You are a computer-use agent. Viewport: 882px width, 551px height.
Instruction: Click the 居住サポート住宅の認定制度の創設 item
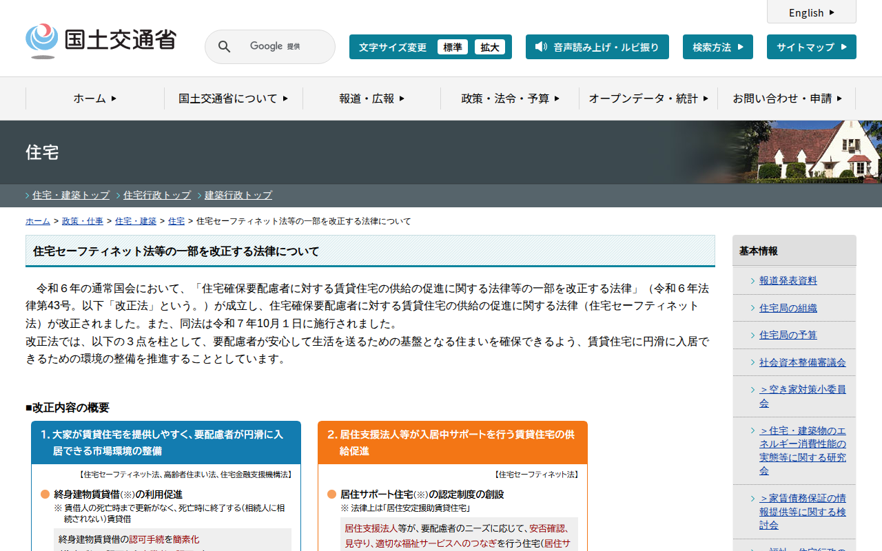pos(422,494)
